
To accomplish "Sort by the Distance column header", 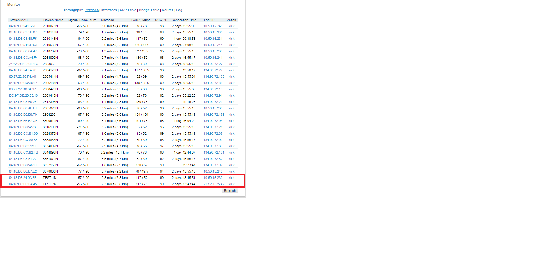I will [107, 20].
